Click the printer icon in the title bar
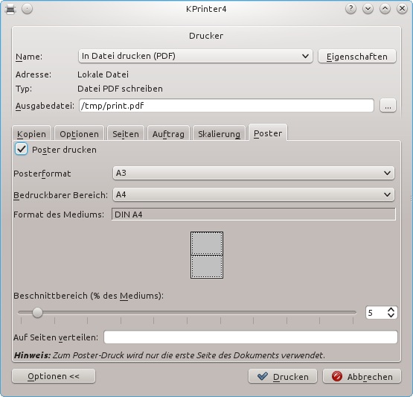Image resolution: width=413 pixels, height=397 pixels. [10, 9]
